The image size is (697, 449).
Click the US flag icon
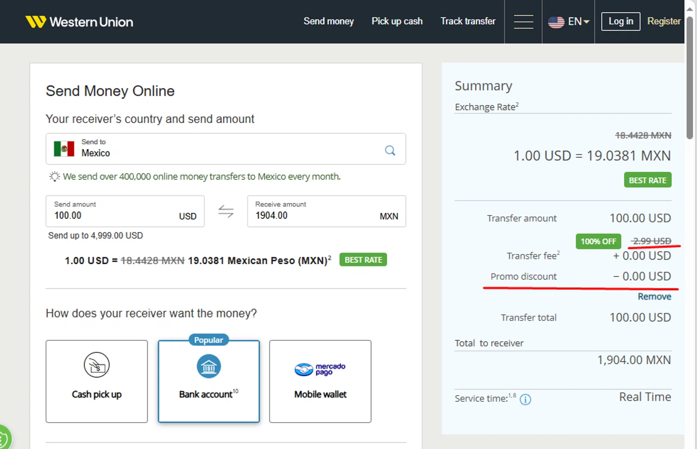[x=556, y=22]
